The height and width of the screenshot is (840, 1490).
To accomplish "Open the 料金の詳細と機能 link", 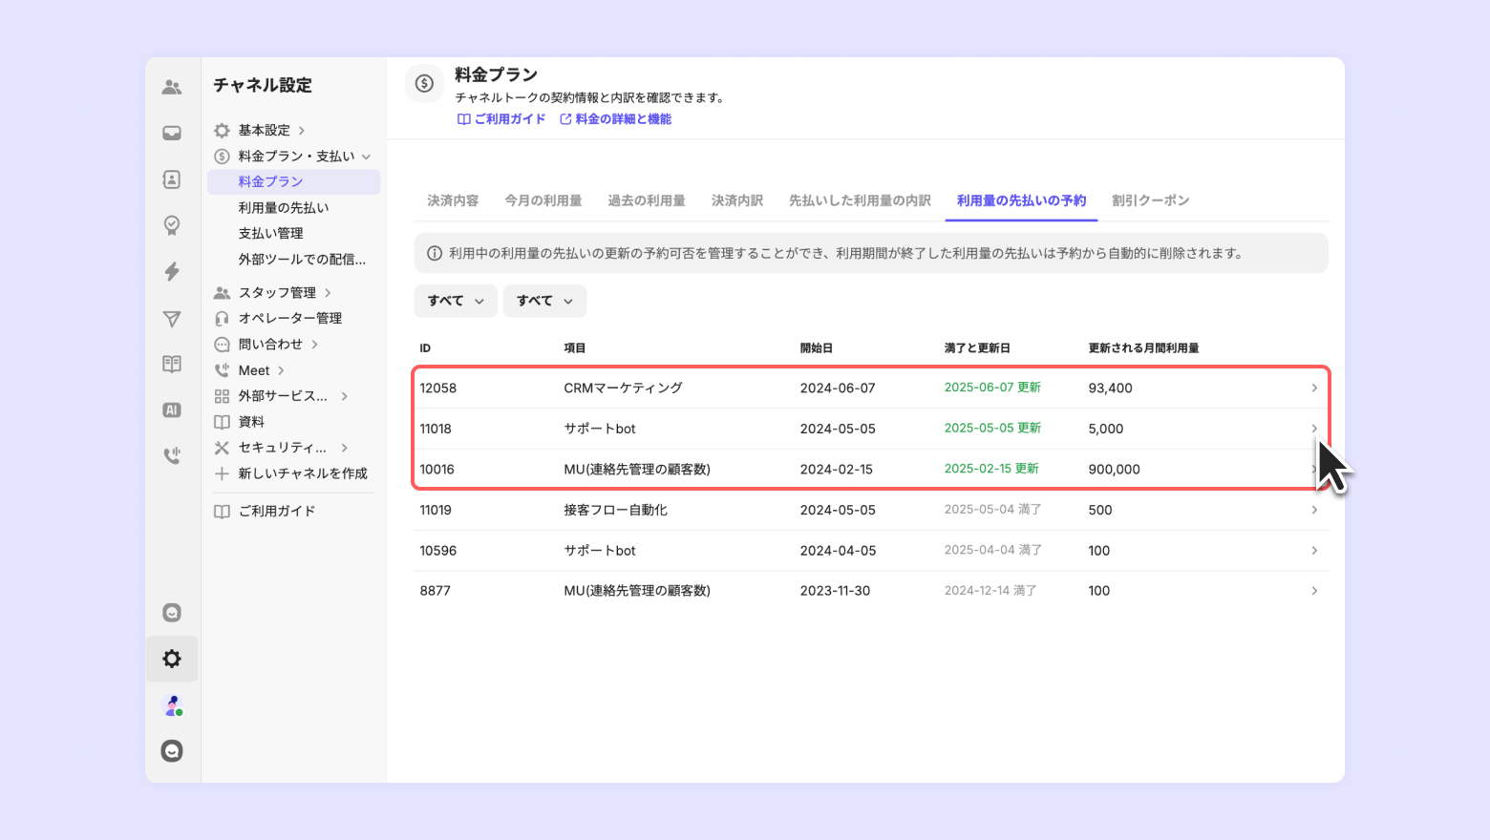I will (x=616, y=119).
